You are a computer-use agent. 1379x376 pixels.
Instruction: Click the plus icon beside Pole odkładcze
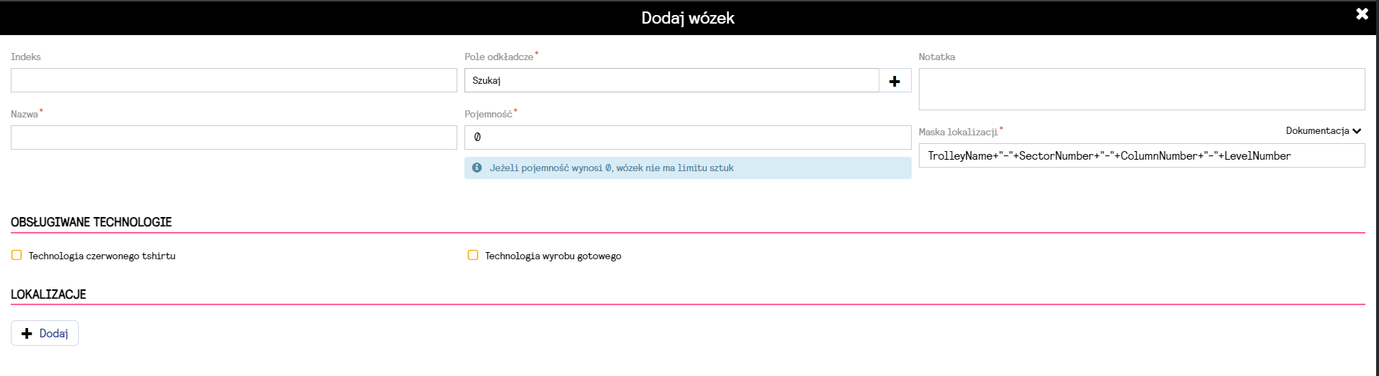(x=894, y=81)
